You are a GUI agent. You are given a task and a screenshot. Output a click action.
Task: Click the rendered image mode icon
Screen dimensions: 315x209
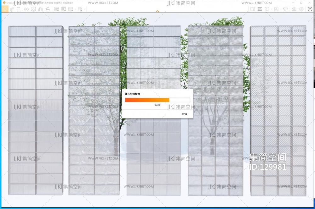click(260, 9)
